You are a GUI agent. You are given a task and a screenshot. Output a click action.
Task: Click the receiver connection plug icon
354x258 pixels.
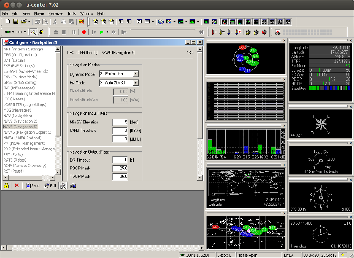[x=8, y=32]
